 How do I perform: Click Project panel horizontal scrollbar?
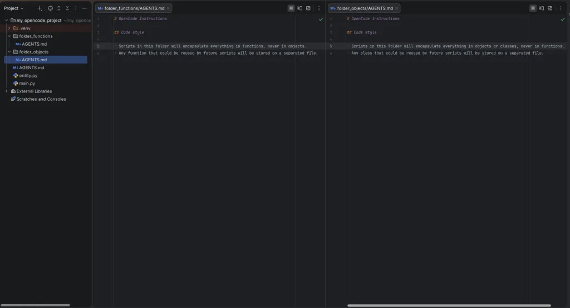pos(35,305)
